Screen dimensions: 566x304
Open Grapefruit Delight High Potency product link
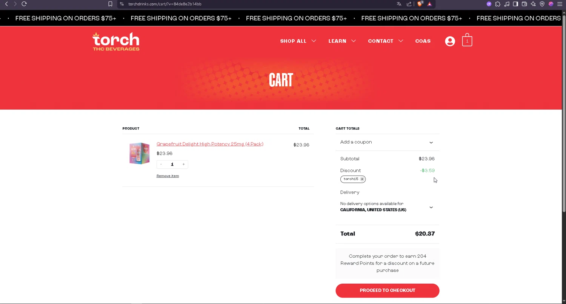(210, 144)
